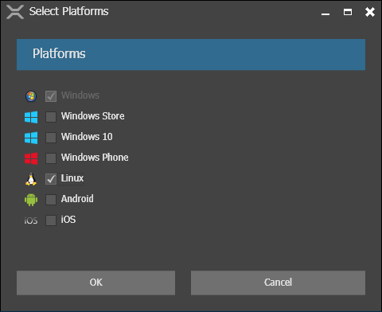
Task: Tick the Windows 10 checkbox
Action: pyautogui.click(x=51, y=138)
